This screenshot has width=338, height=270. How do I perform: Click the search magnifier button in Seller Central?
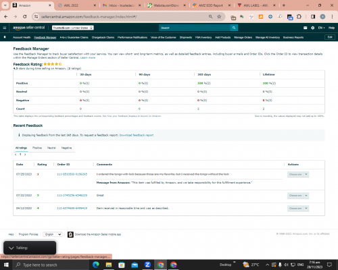click(234, 28)
